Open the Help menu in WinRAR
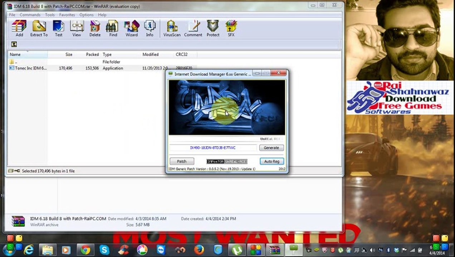455x257 pixels. pos(102,15)
